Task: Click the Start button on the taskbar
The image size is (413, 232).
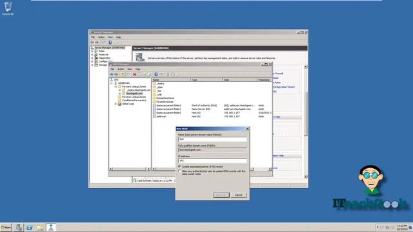Action: coord(6,227)
